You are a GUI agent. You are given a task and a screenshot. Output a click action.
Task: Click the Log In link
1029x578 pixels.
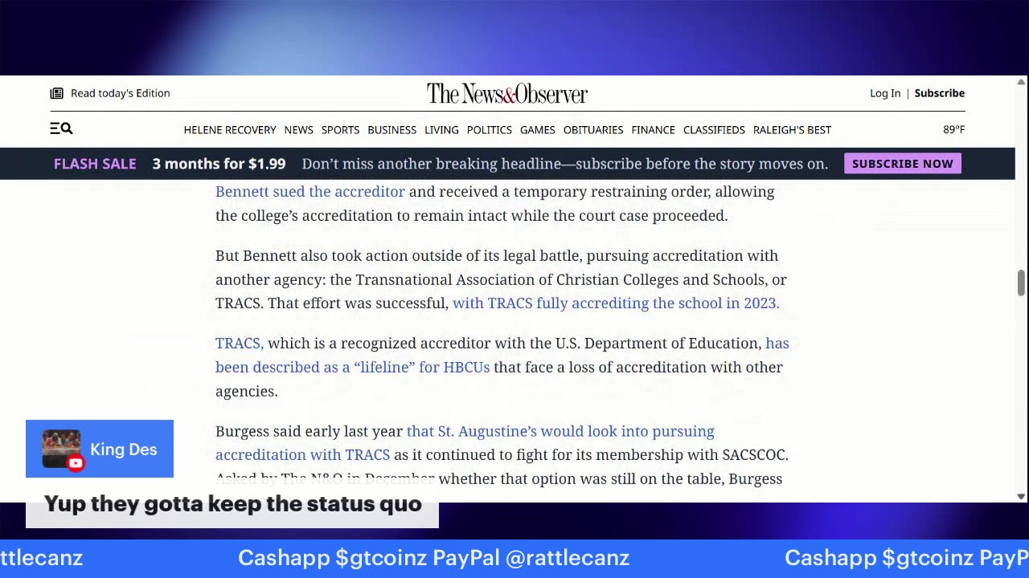[885, 93]
